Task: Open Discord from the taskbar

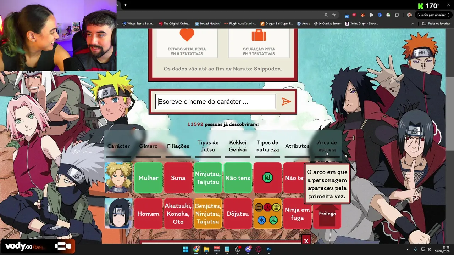Action: [x=248, y=249]
